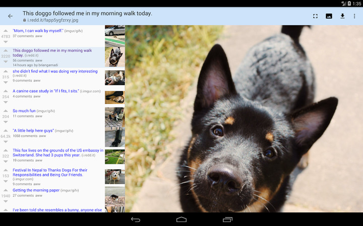Screen dimensions: 363x226
Task: Open the three-dot overflow menu
Action: click(x=354, y=16)
